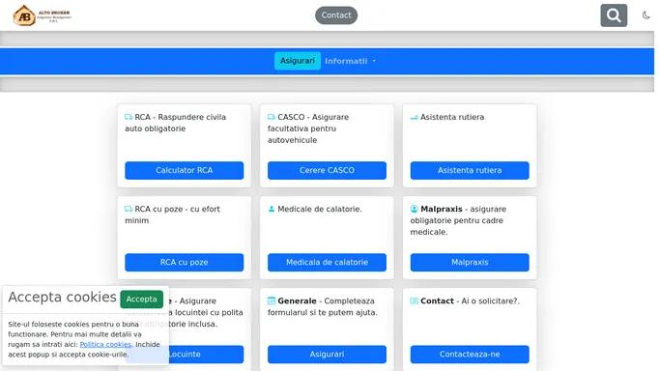Click the RCA cu poze button
This screenshot has width=660, height=371.
(184, 262)
